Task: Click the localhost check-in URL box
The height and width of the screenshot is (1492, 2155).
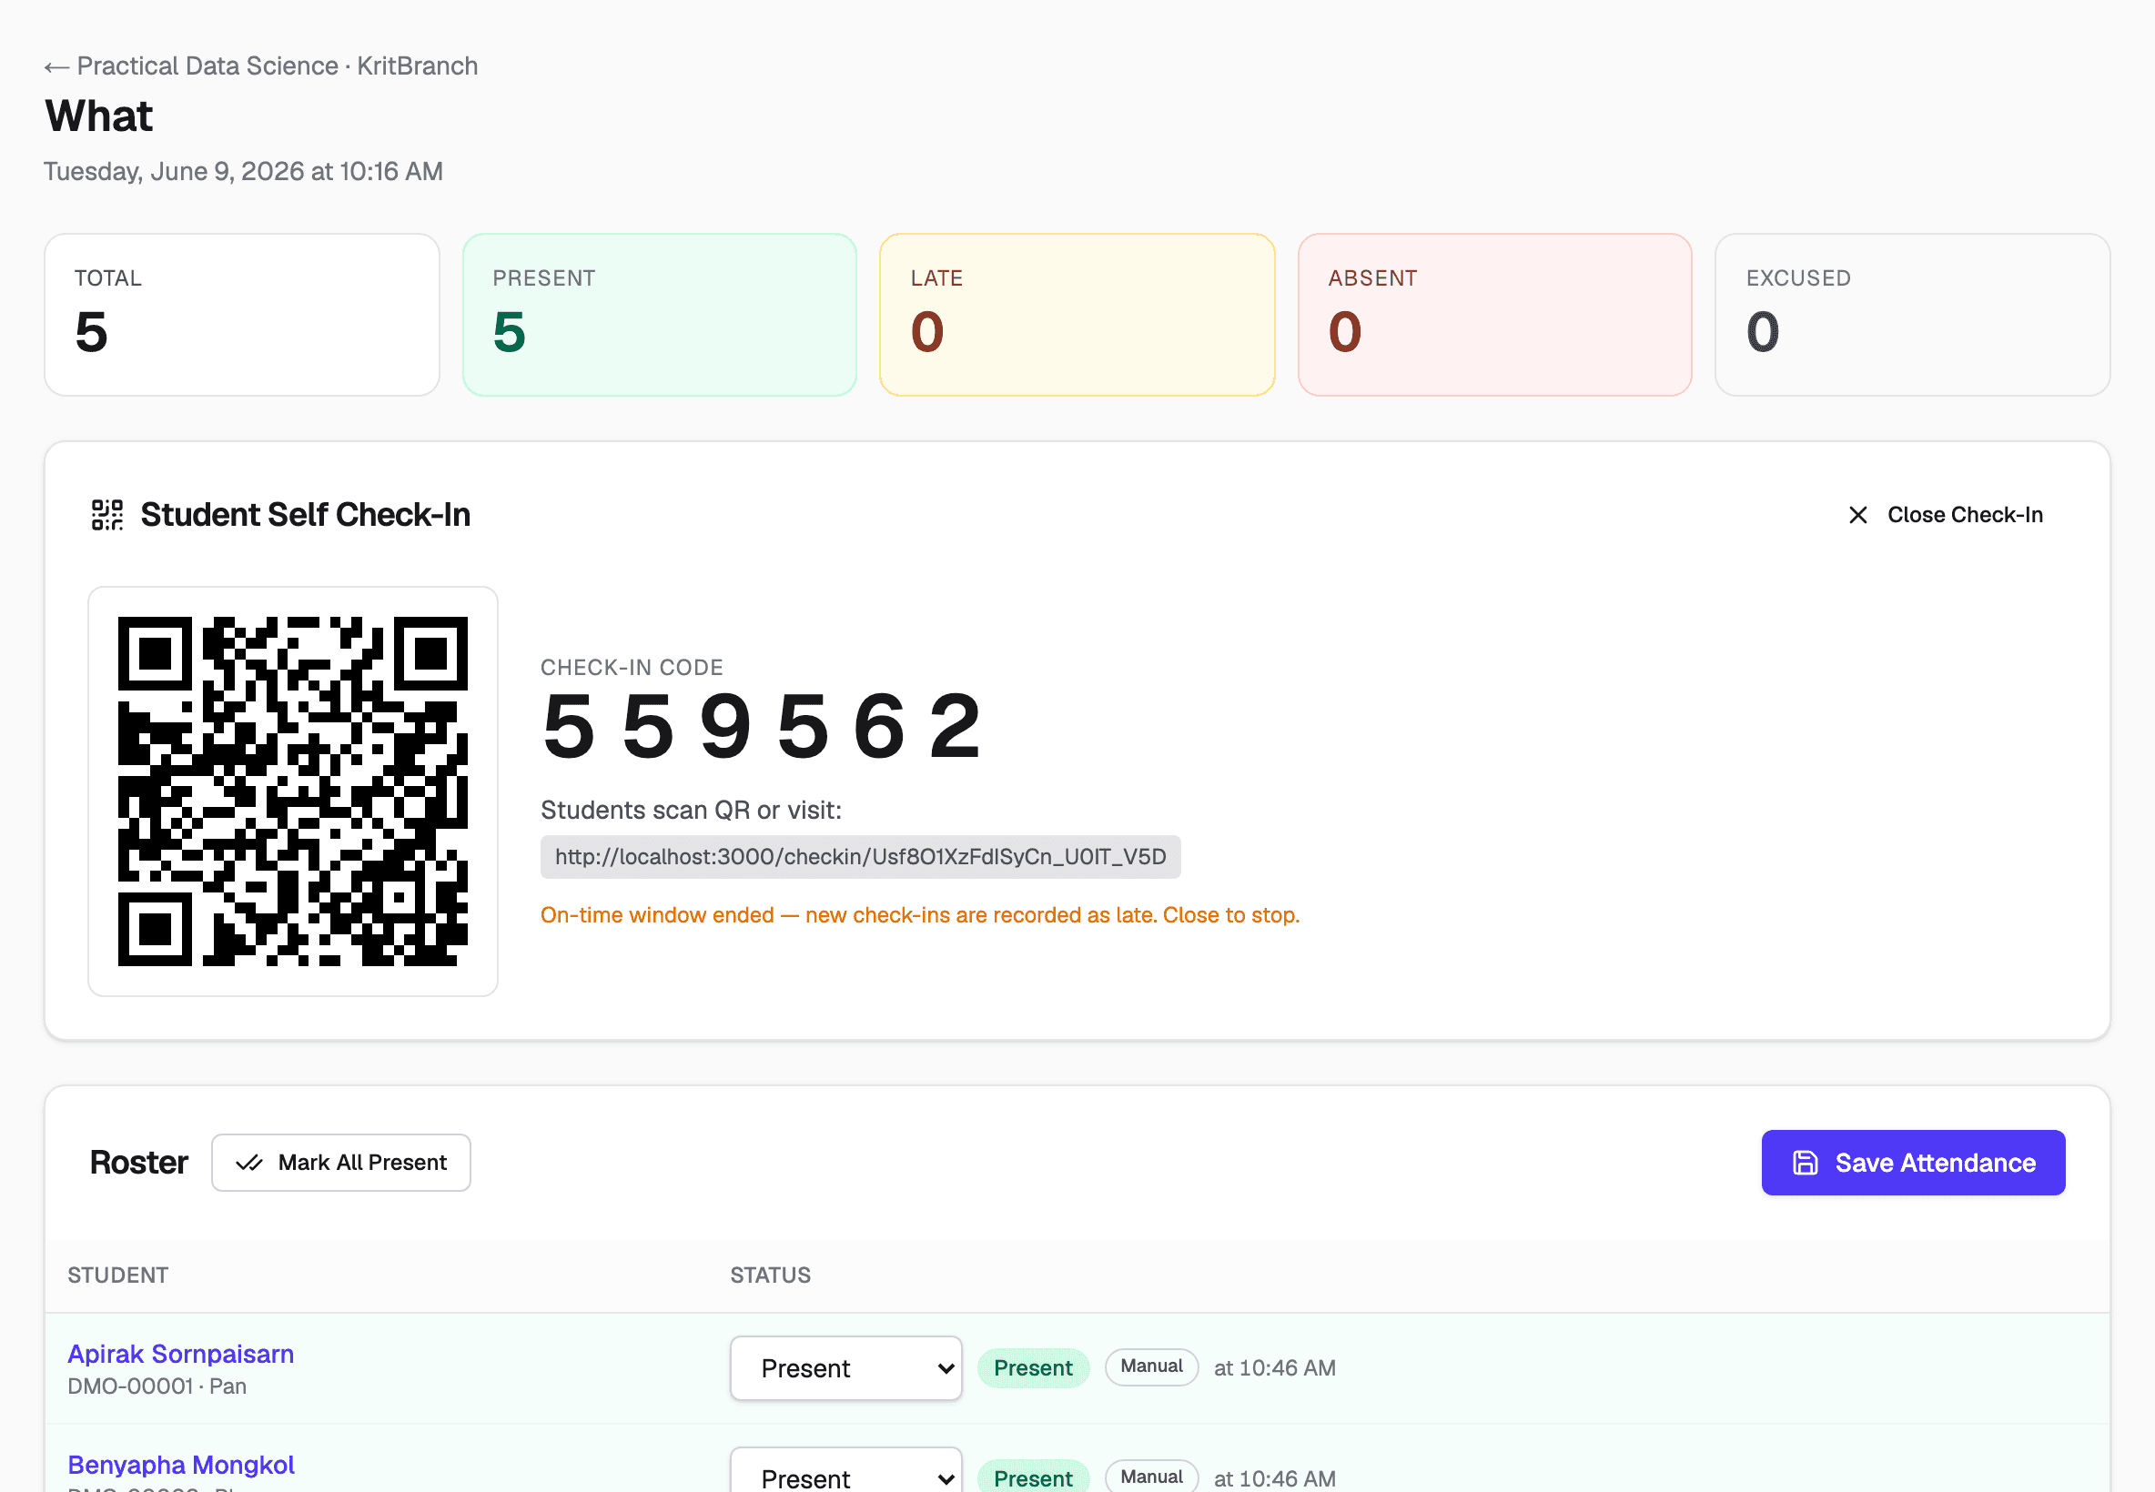Action: pyautogui.click(x=860, y=857)
